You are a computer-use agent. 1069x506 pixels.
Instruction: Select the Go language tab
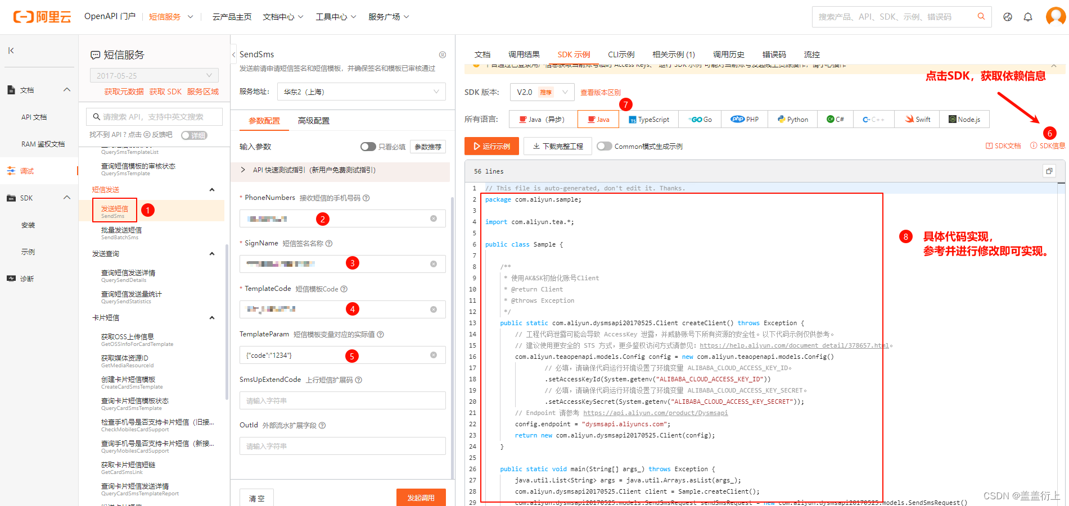[x=700, y=119]
